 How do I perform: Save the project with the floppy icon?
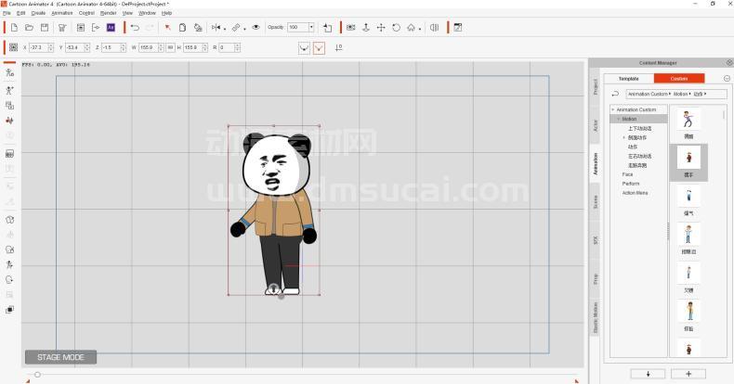pyautogui.click(x=45, y=28)
